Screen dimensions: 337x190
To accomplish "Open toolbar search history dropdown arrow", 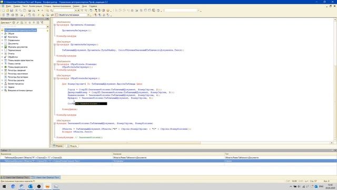I will (x=76, y=11).
